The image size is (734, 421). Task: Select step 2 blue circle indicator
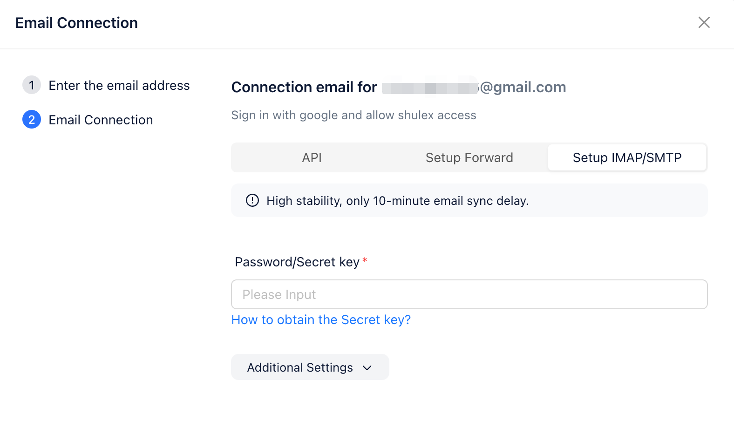pos(31,120)
